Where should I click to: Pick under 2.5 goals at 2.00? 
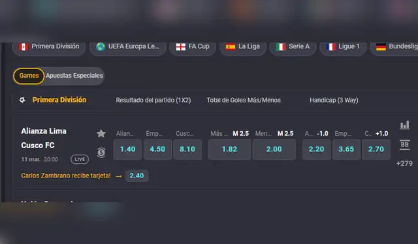274,149
